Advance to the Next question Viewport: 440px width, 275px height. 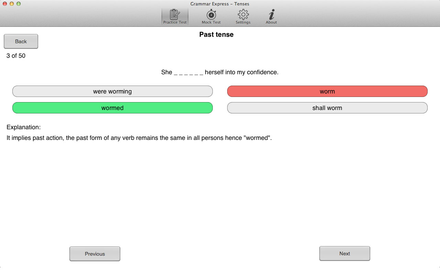[x=344, y=254]
